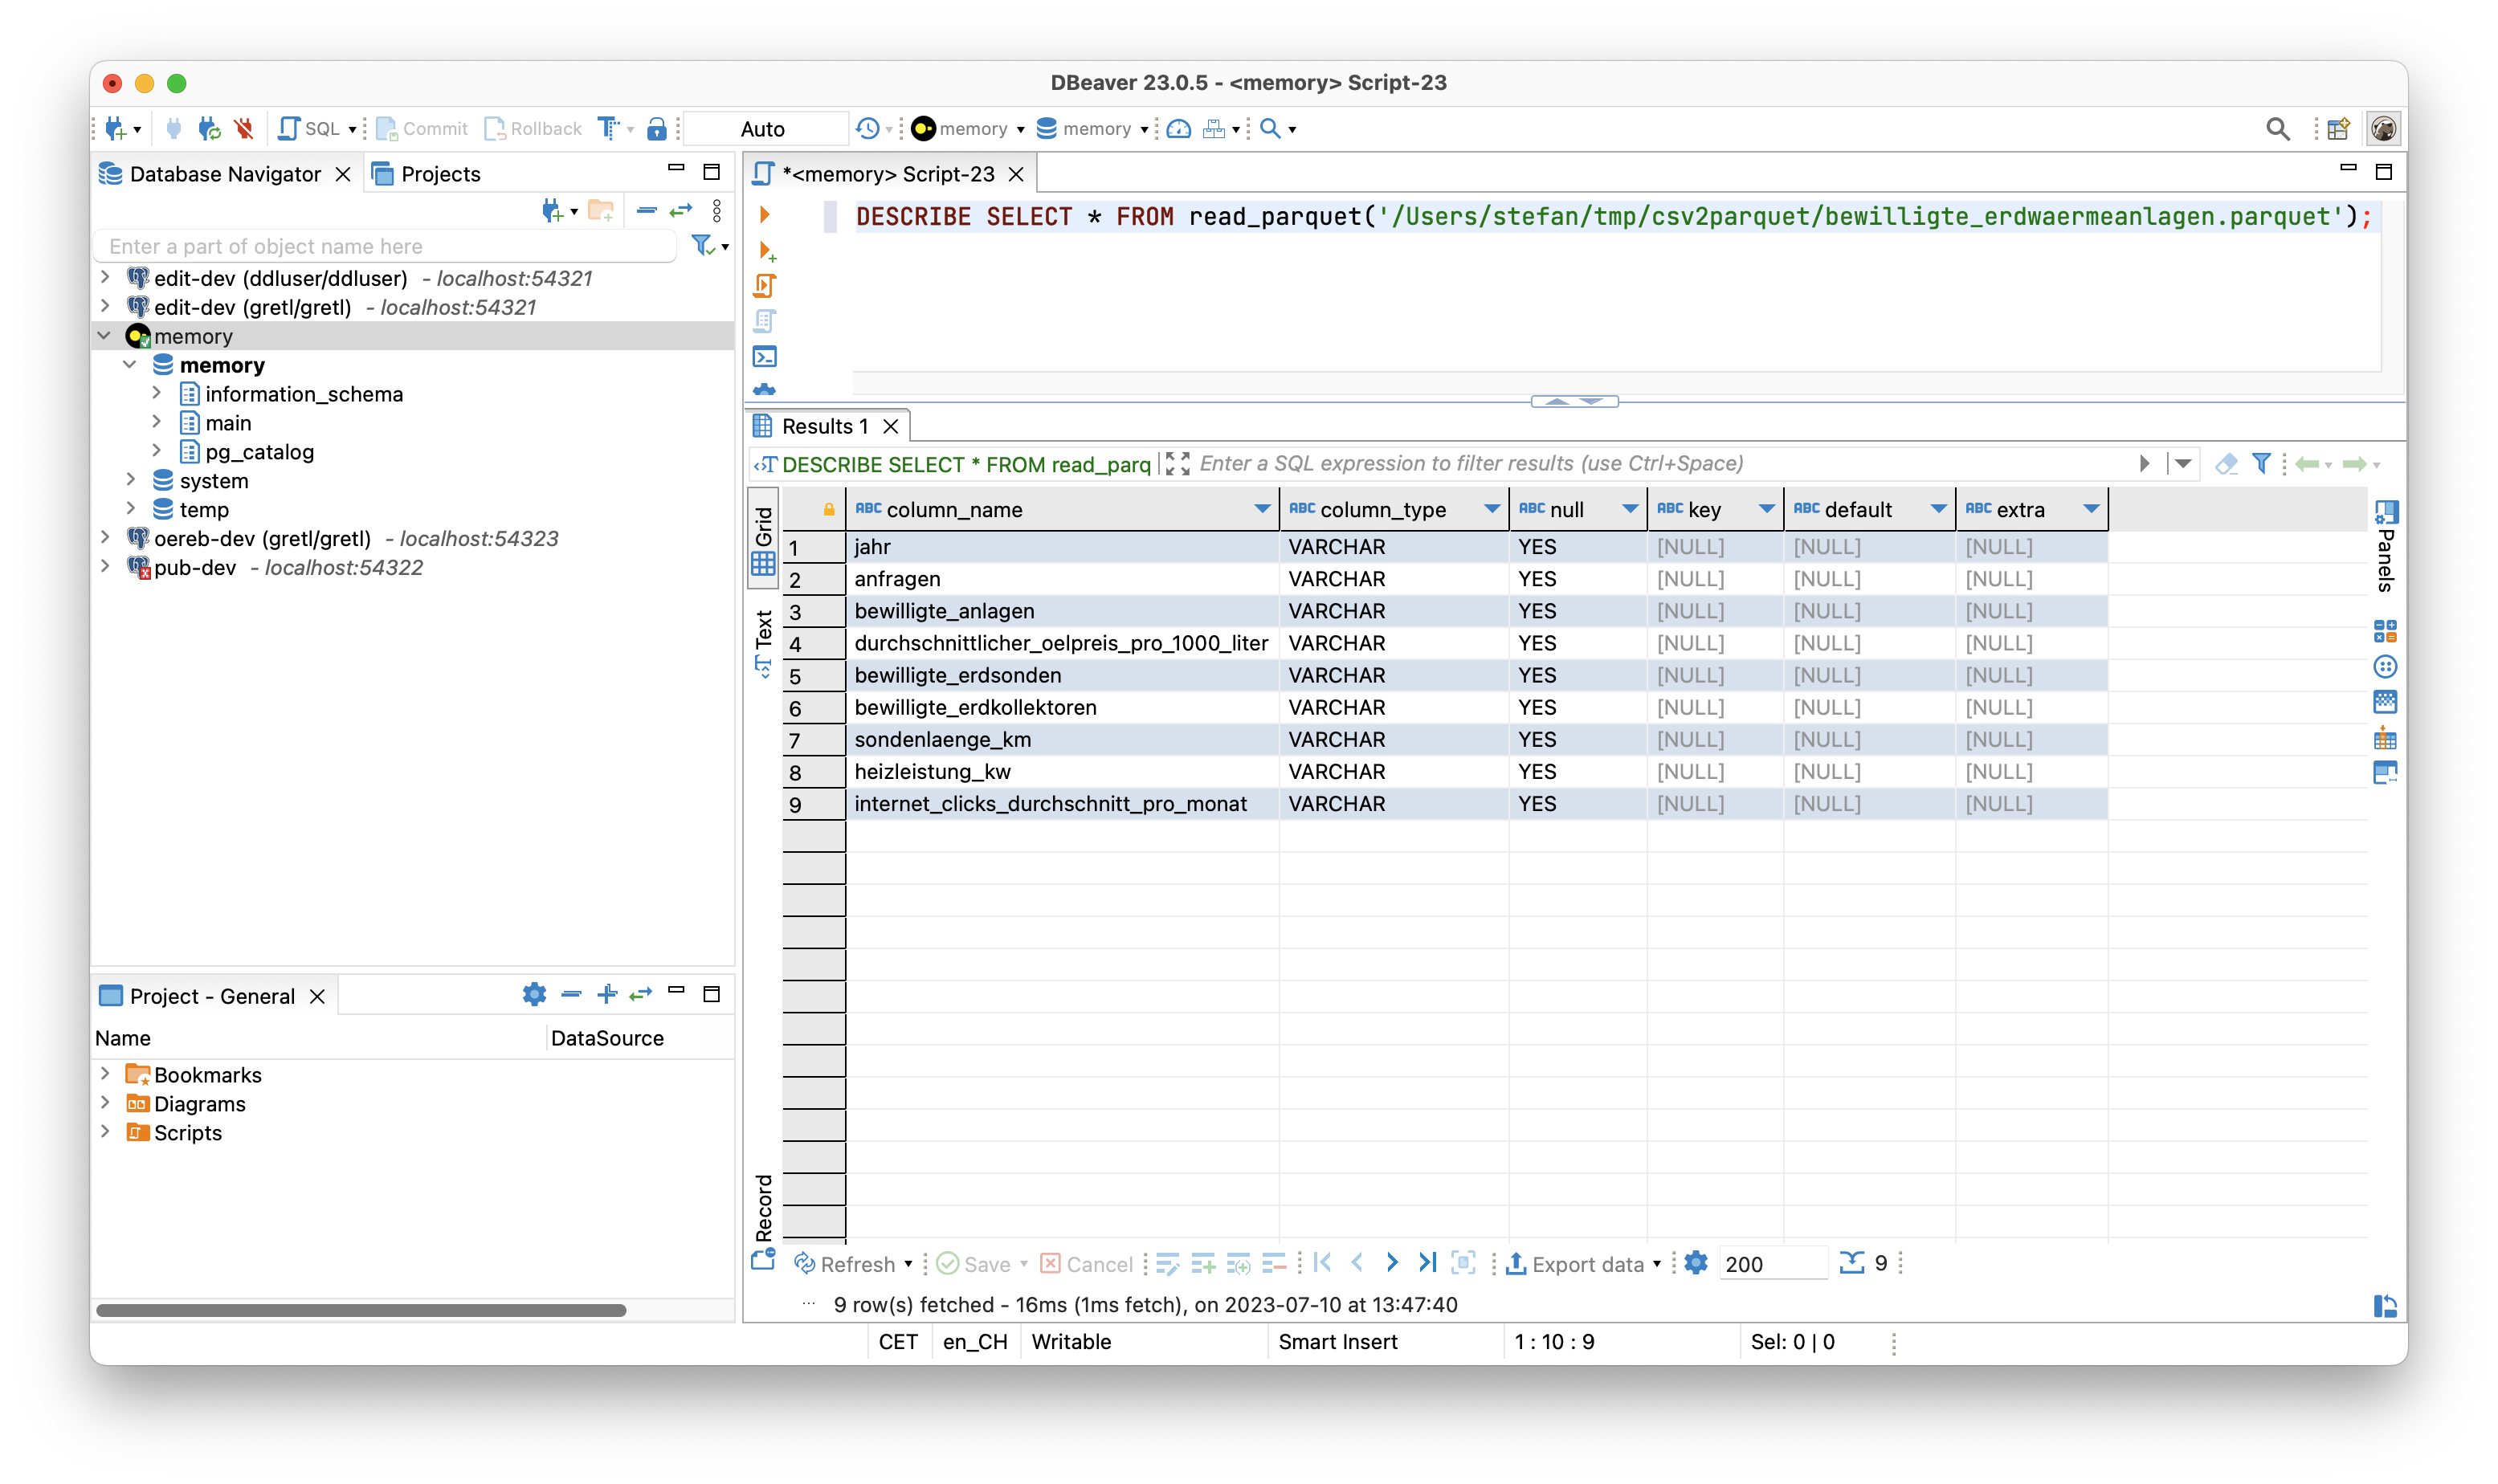
Task: Click the project panel horizontal scrollbar
Action: [x=361, y=1310]
